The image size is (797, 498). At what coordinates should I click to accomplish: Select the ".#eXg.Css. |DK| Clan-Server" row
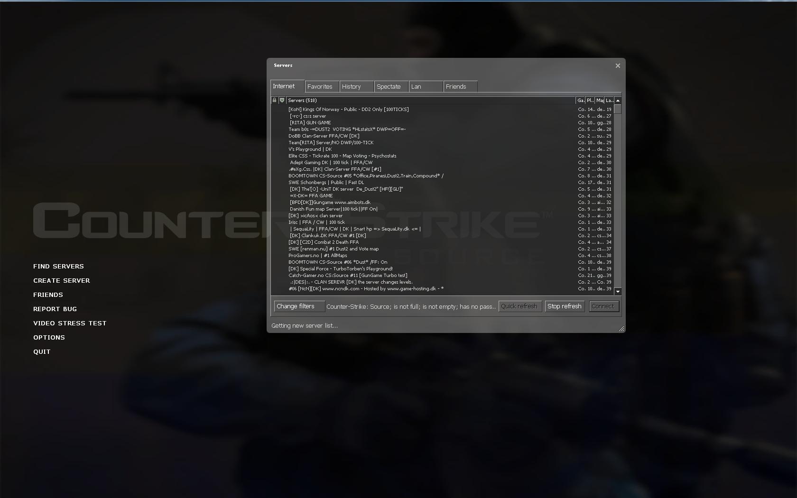click(442, 169)
